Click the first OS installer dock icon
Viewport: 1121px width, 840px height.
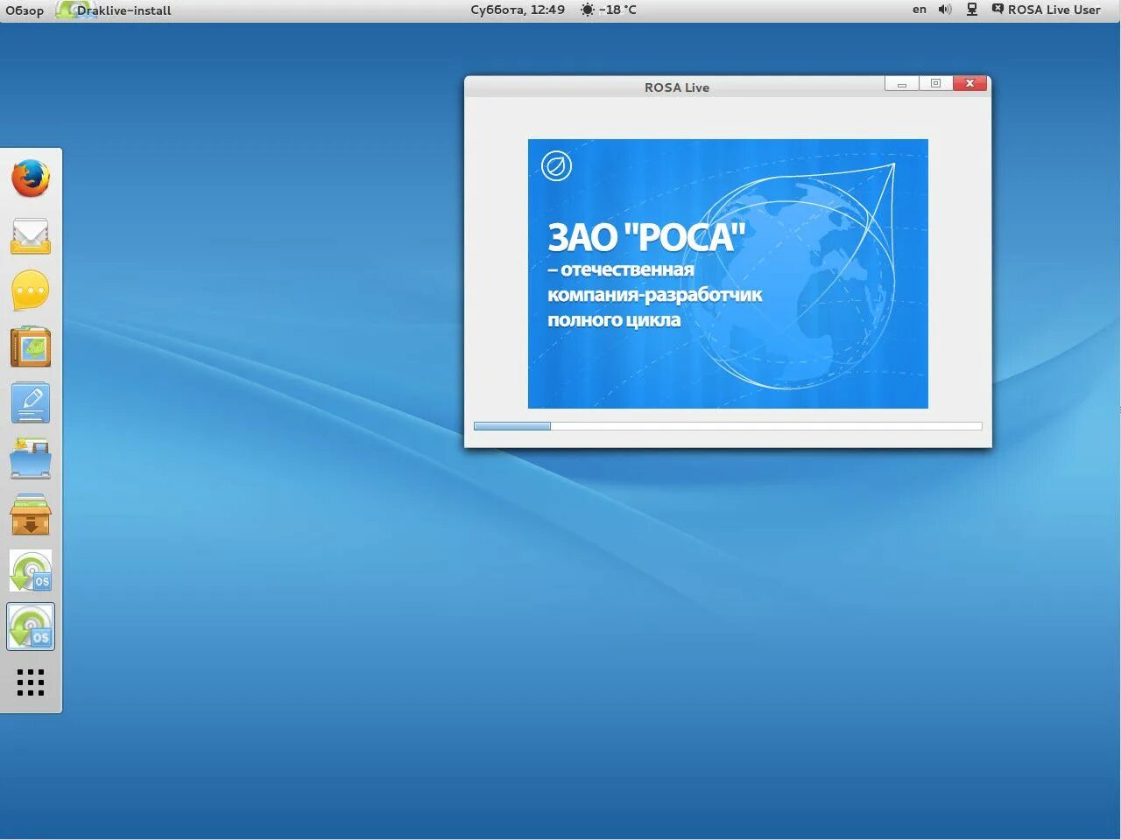pos(31,570)
